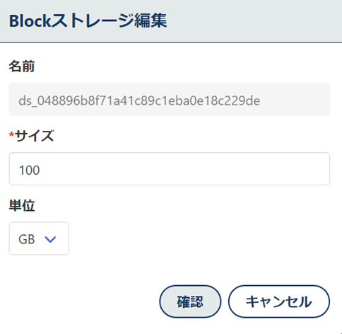Click the empty right area of the 名前 field
The height and width of the screenshot is (334, 342).
click(x=295, y=99)
